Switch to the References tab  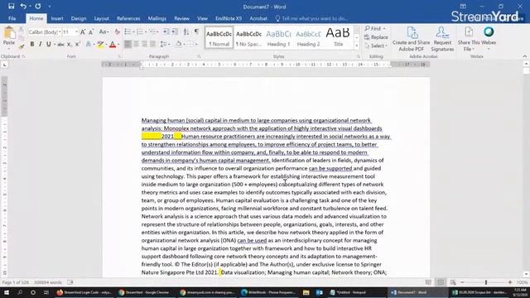(128, 18)
